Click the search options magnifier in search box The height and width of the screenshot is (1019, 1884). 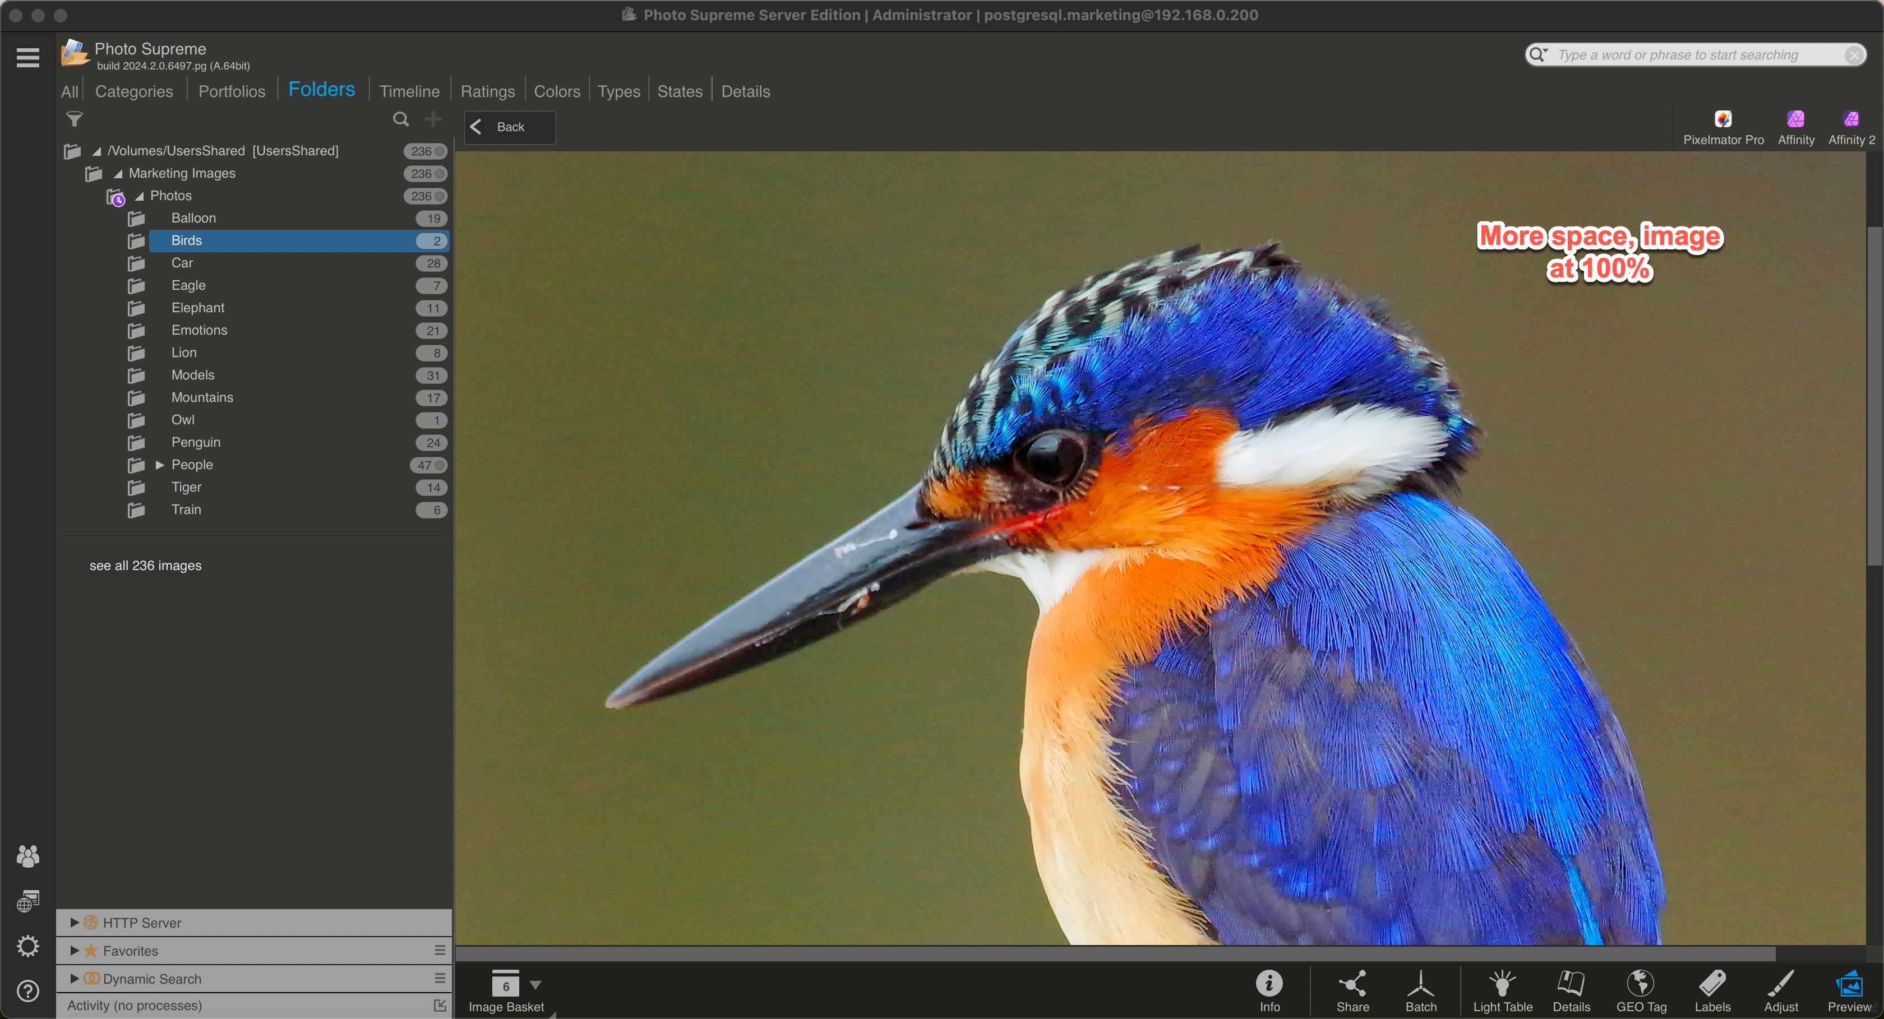pos(1538,54)
